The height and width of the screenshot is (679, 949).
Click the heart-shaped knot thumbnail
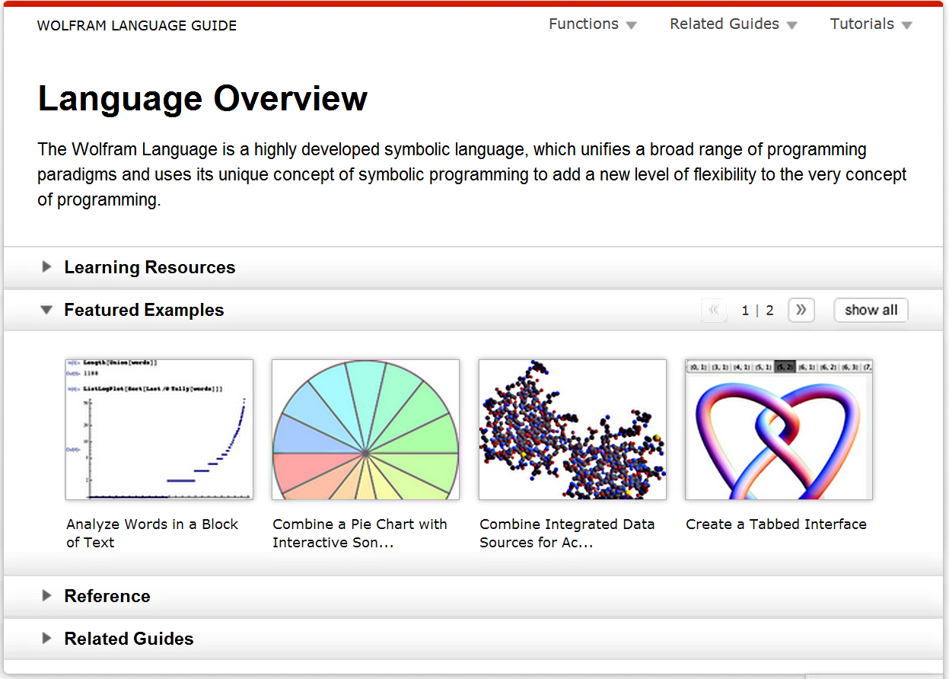coord(779,429)
